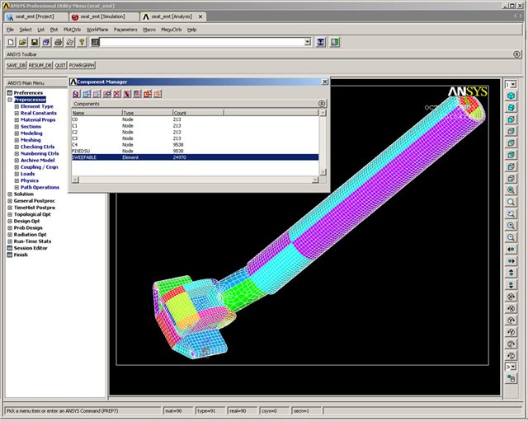This screenshot has width=528, height=421.
Task: Click the RESUM_DB button
Action: [40, 65]
